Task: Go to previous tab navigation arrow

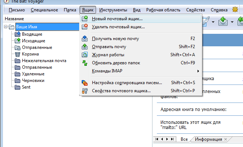Action: pos(162,139)
